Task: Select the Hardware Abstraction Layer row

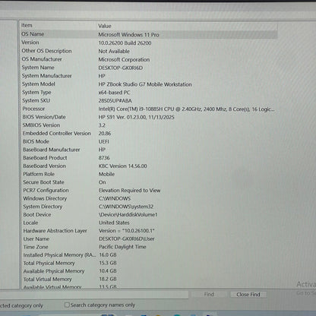Action: click(x=149, y=231)
